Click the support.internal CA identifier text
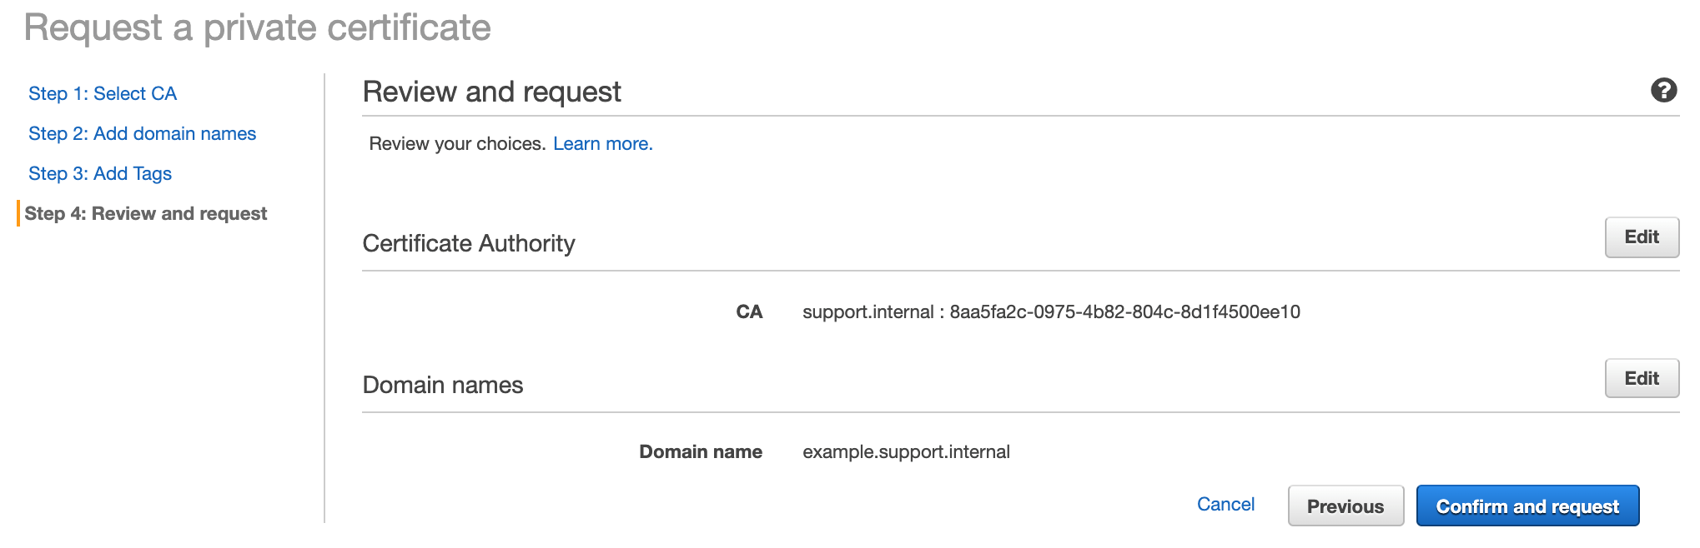Viewport: 1700px width, 548px height. click(1051, 311)
